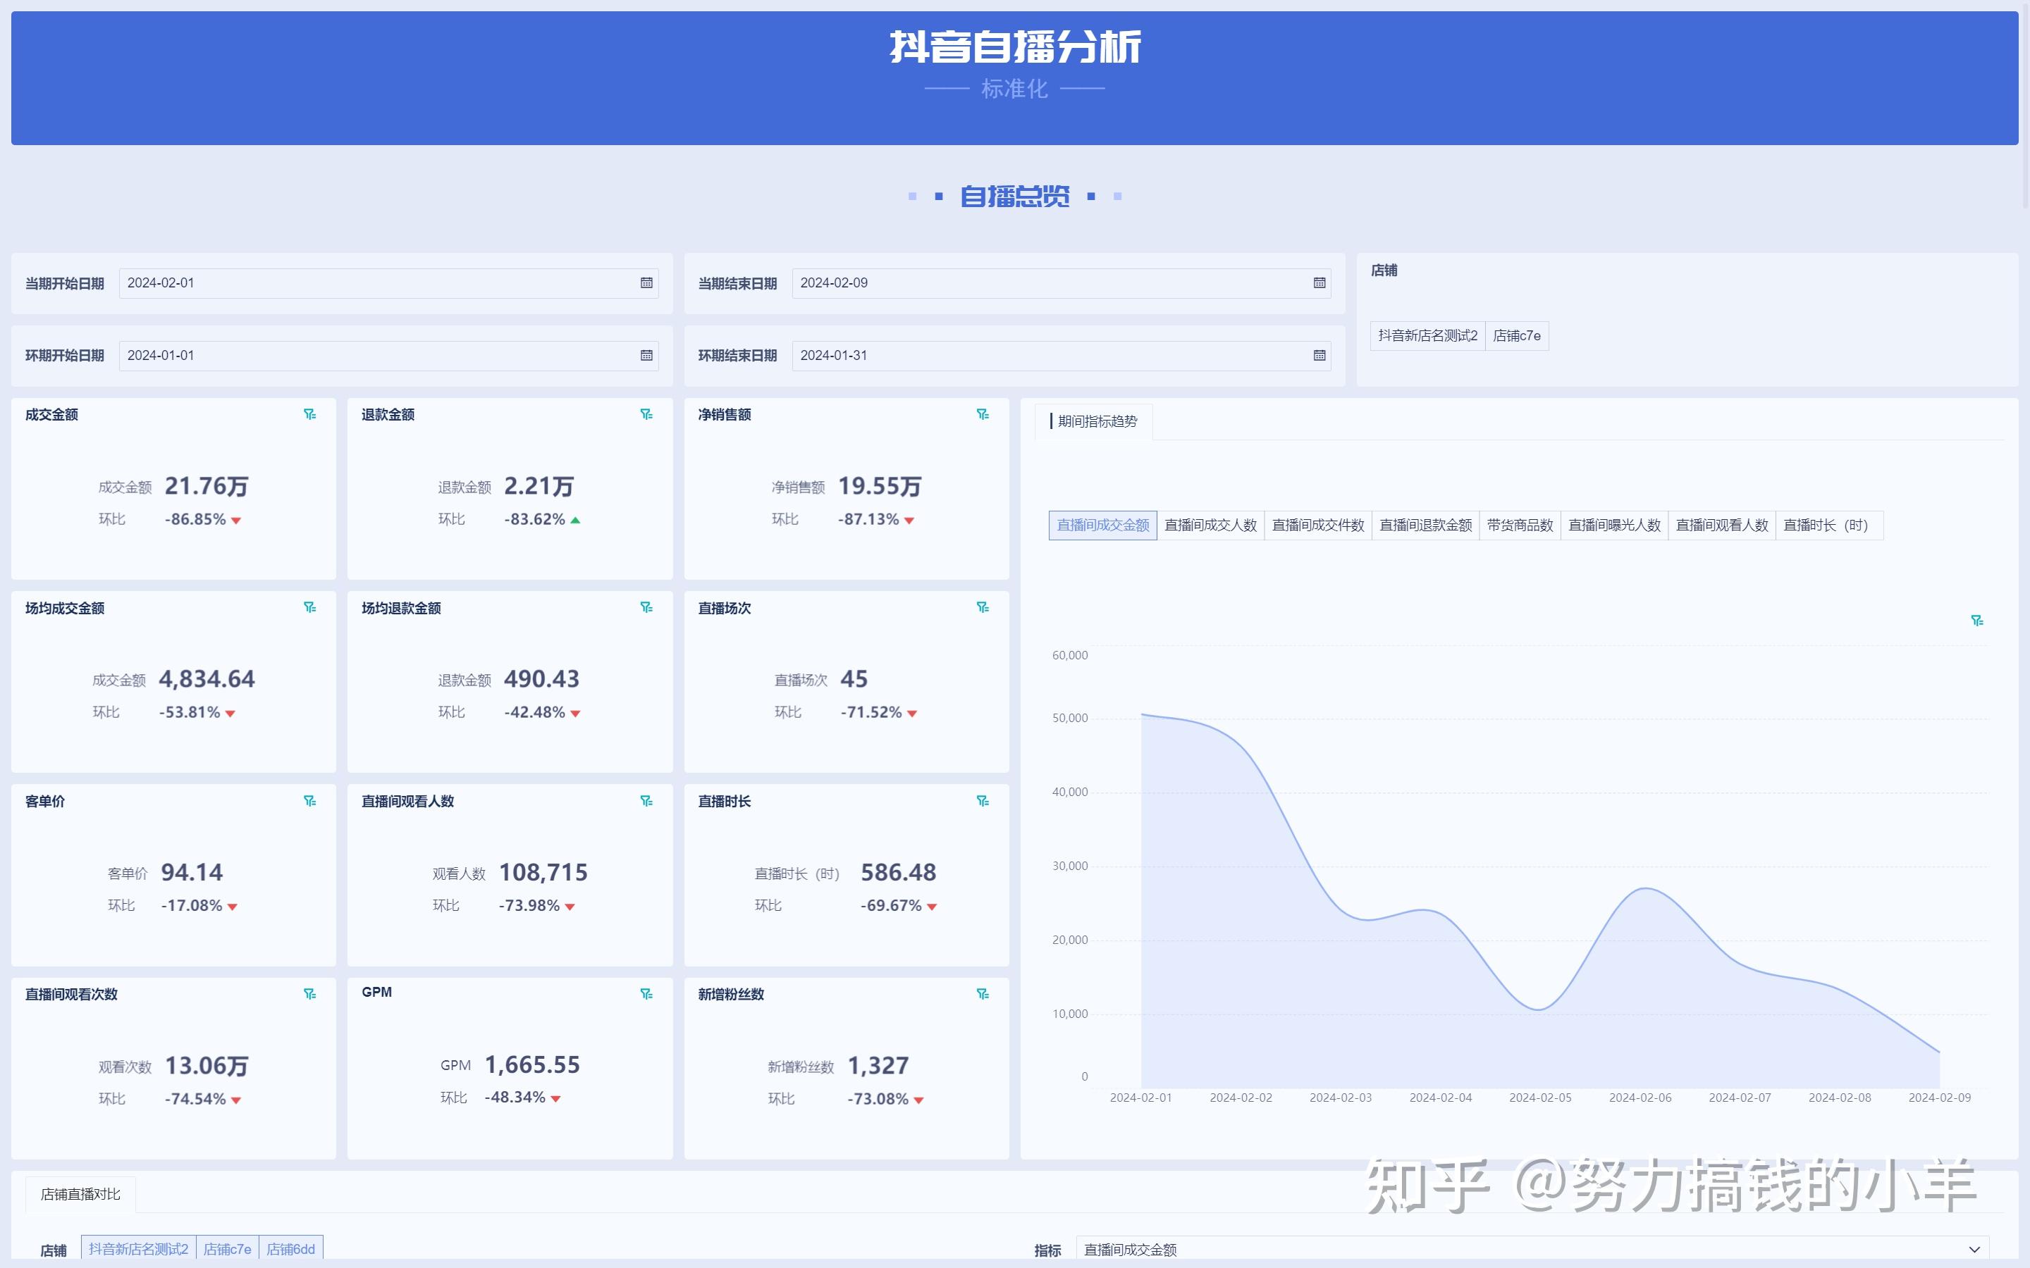Click filter icon on 退款金额 card
This screenshot has width=2030, height=1268.
coord(646,414)
